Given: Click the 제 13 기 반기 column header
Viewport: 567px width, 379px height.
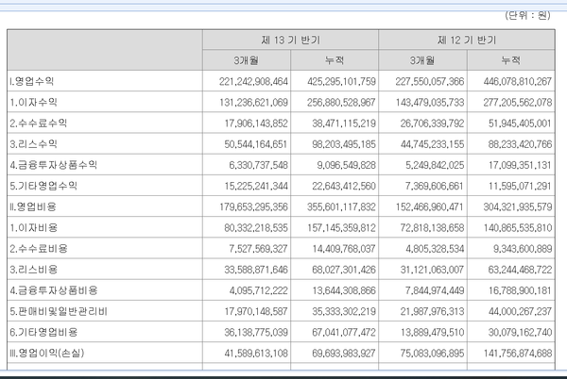Looking at the screenshot, I should 289,40.
